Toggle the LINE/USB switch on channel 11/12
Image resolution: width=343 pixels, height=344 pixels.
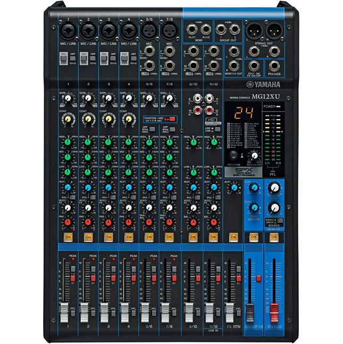[x=217, y=129]
